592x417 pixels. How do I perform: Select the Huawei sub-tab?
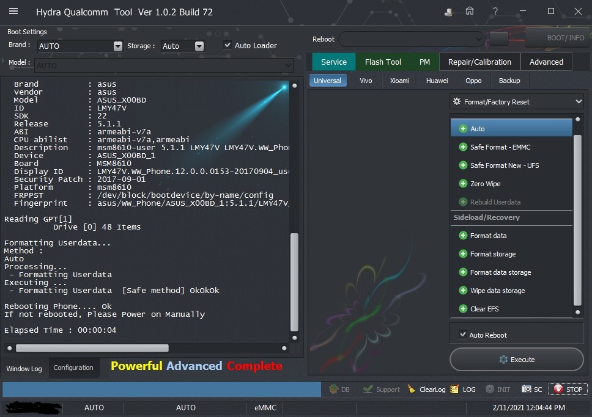click(x=437, y=81)
